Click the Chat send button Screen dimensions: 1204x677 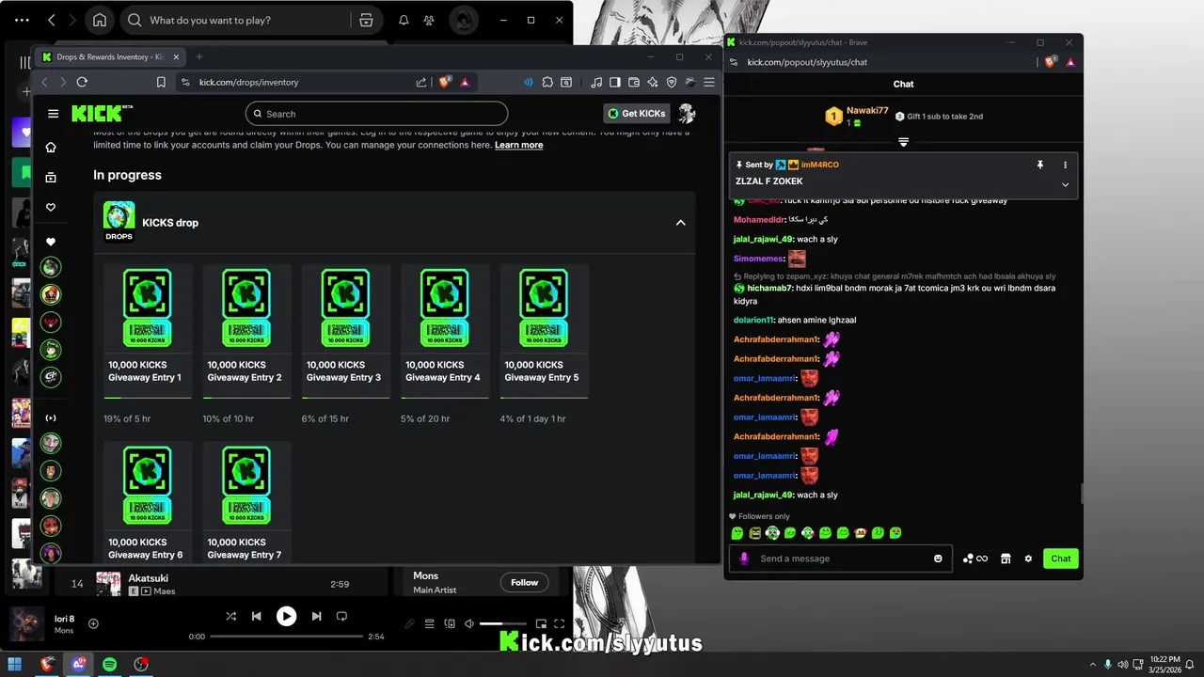coord(1061,559)
